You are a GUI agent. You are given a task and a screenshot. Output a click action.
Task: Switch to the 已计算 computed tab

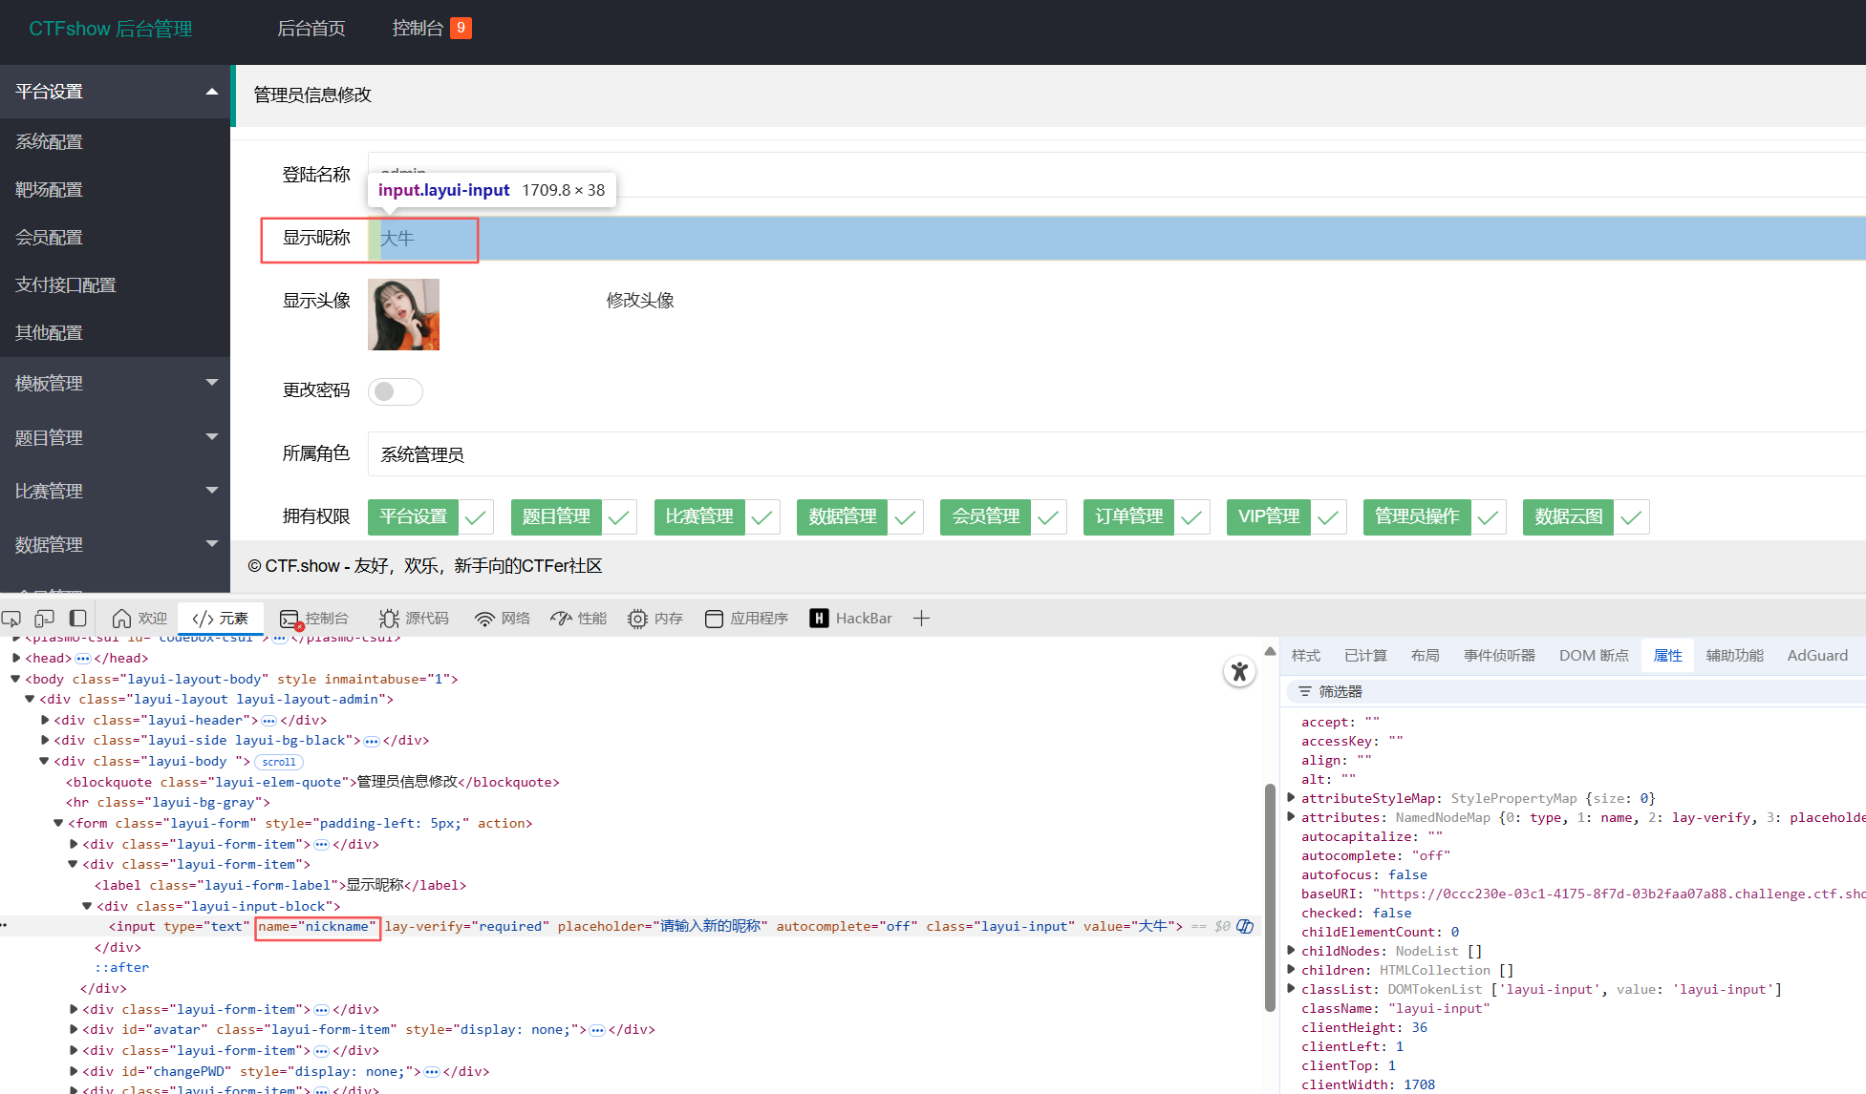click(1364, 656)
